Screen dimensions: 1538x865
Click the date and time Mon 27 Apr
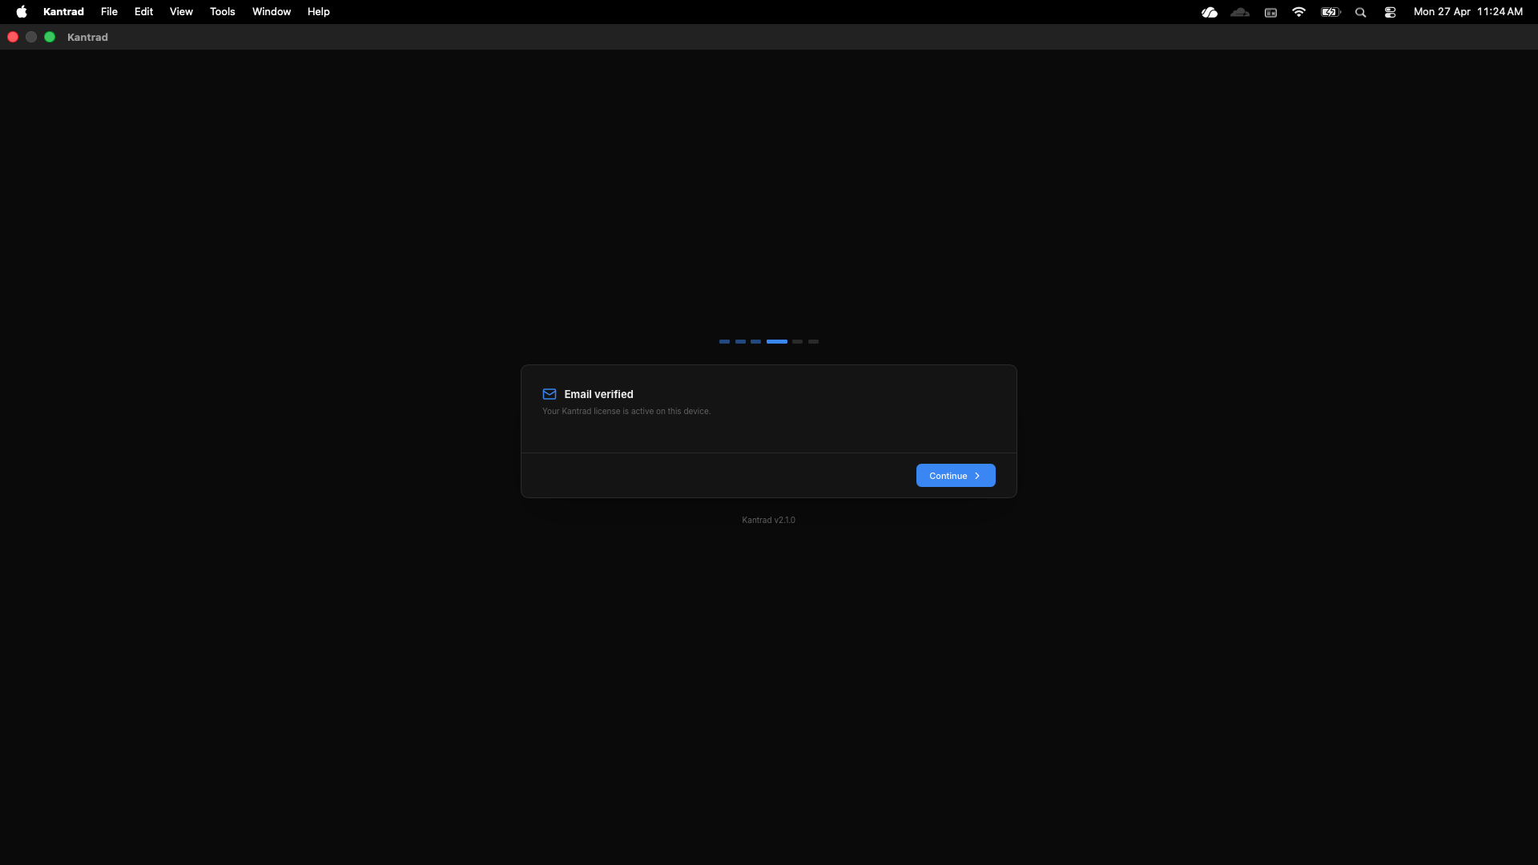pos(1468,12)
